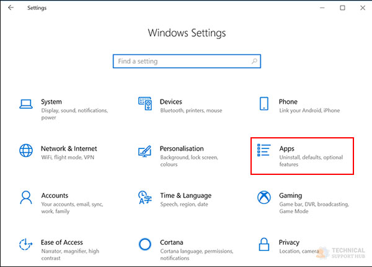
Task: Click the Phone icon
Action: pos(264,104)
